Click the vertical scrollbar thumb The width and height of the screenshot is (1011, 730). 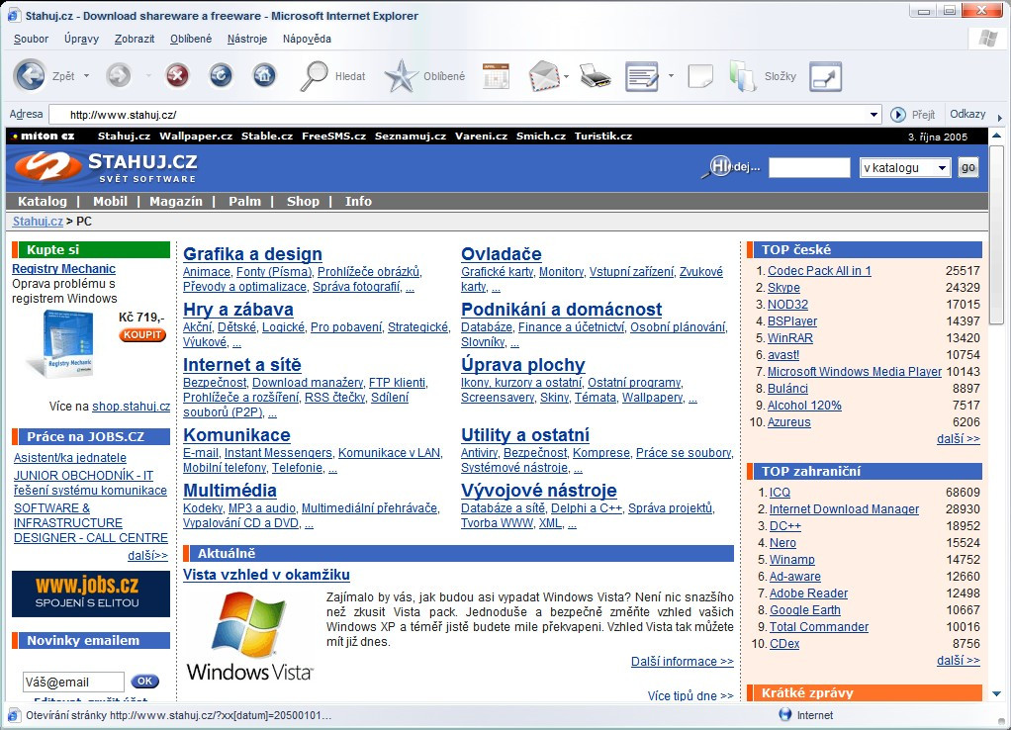pos(996,235)
